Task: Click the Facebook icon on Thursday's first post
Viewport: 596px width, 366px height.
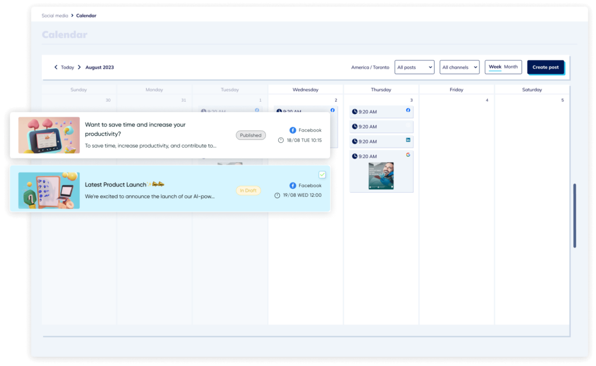Action: (x=408, y=110)
